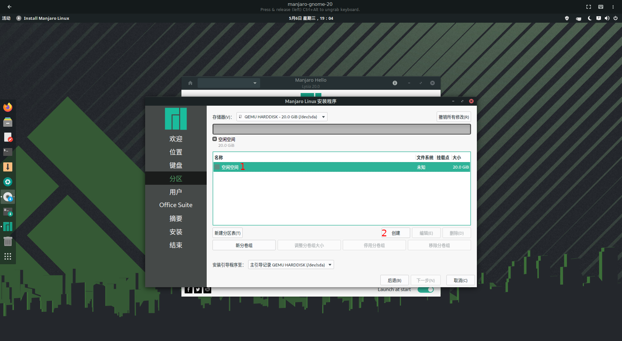The width and height of the screenshot is (622, 341).
Task: Open the keyboard help icon in top bar
Action: [x=599, y=18]
